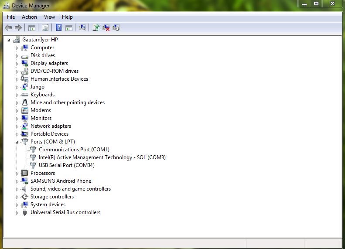Click the Sound controllers speaker icon
Viewport: 345px width, 249px height.
(x=24, y=189)
